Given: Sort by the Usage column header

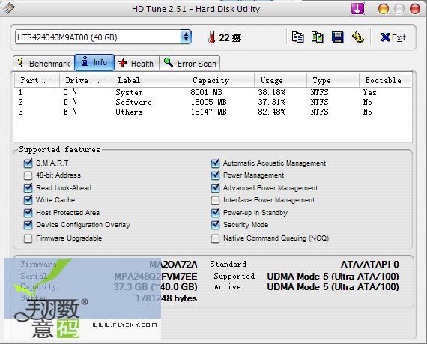Looking at the screenshot, I should point(280,80).
